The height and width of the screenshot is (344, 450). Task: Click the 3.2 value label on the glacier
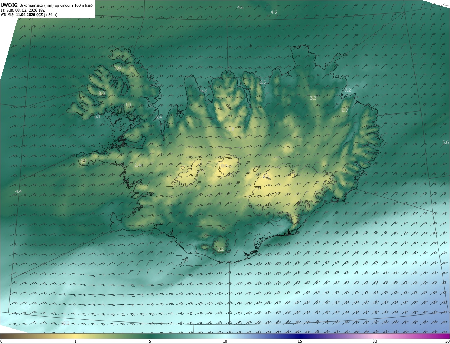pyautogui.click(x=220, y=249)
